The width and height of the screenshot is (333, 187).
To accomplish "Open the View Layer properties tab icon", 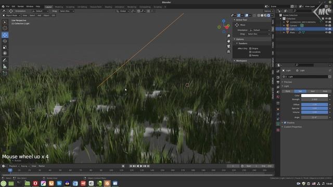I will [x=278, y=87].
